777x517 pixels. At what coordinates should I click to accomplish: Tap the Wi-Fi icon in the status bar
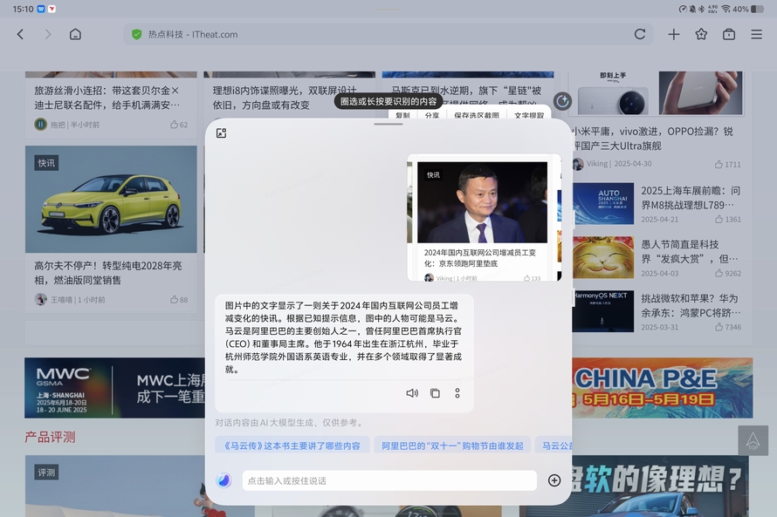click(725, 9)
